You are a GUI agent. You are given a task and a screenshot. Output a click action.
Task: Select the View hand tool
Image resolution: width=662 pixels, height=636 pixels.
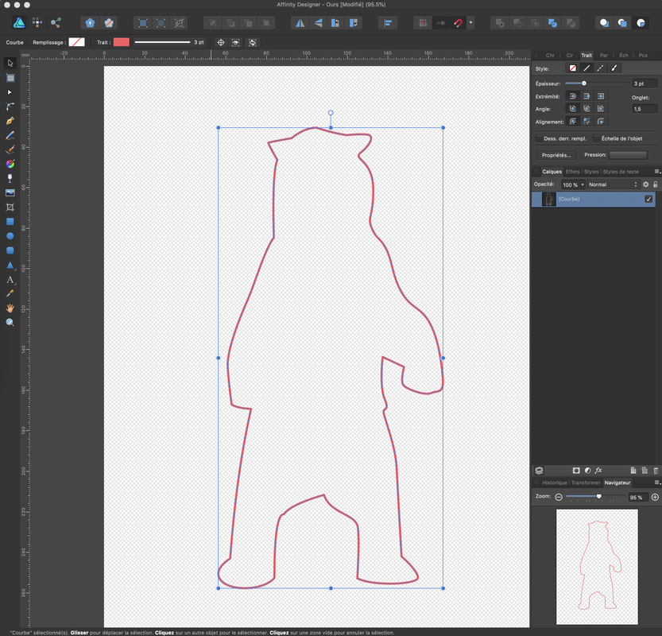(x=10, y=308)
